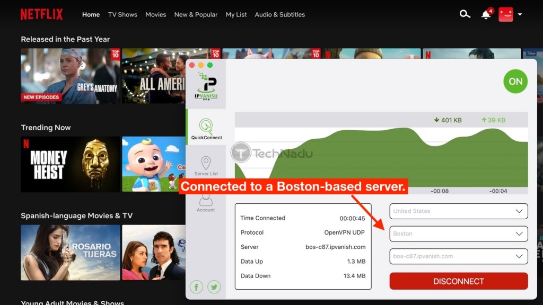Image resolution: width=543 pixels, height=305 pixels.
Task: Open My List in Netflix
Action: 236,14
